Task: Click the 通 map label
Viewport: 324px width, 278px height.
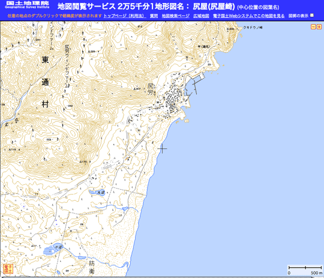Action: point(45,82)
